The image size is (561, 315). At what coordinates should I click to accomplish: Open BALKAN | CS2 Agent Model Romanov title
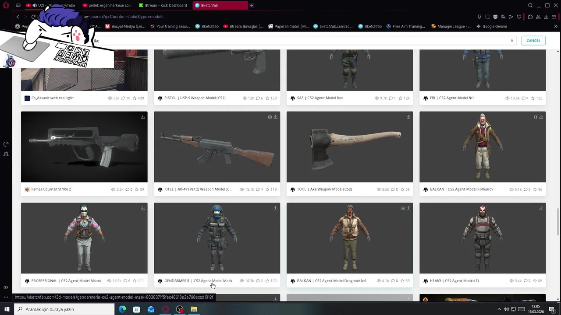click(462, 189)
